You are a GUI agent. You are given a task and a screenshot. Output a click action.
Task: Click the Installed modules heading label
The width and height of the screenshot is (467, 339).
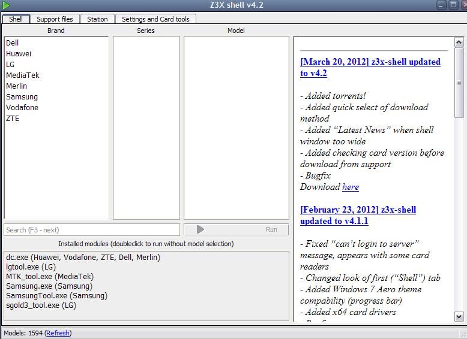146,244
